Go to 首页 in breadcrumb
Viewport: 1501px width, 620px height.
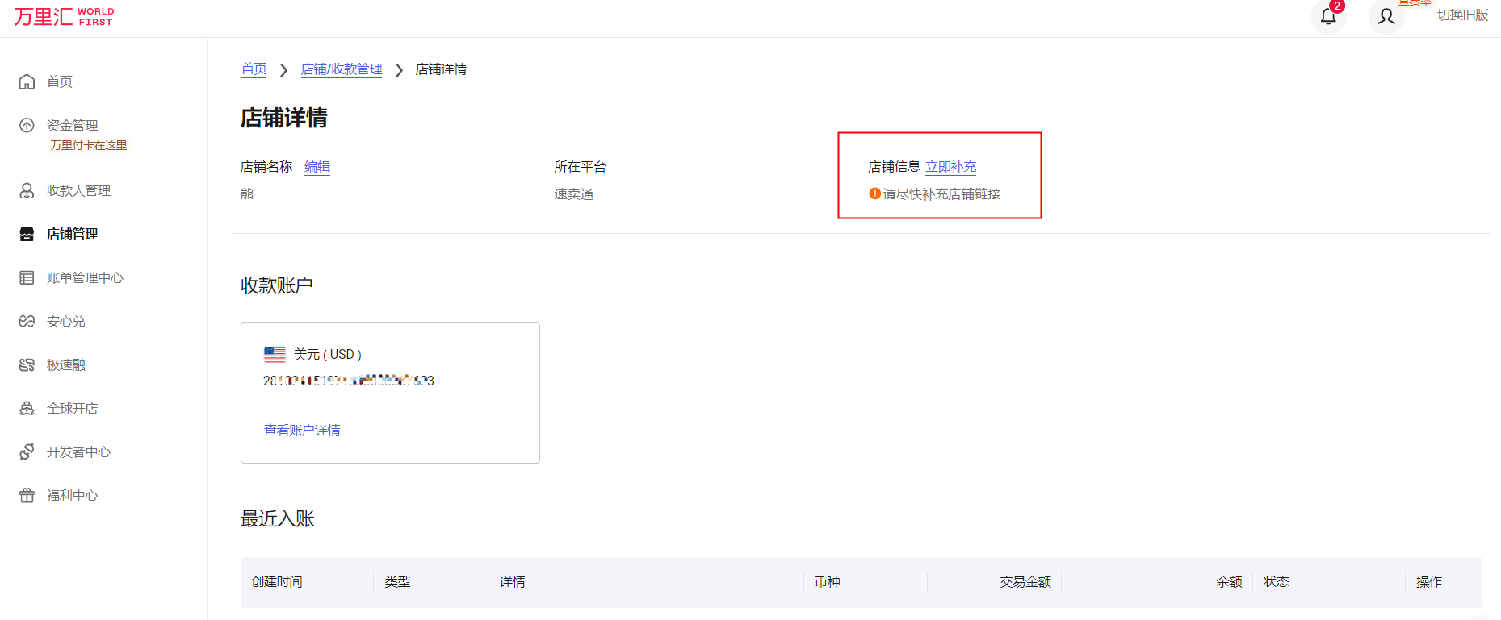(x=254, y=69)
